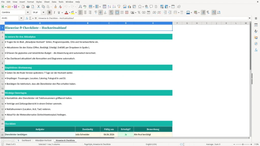Click the Open file folder icon
The image size is (260, 146).
pos(9,7)
